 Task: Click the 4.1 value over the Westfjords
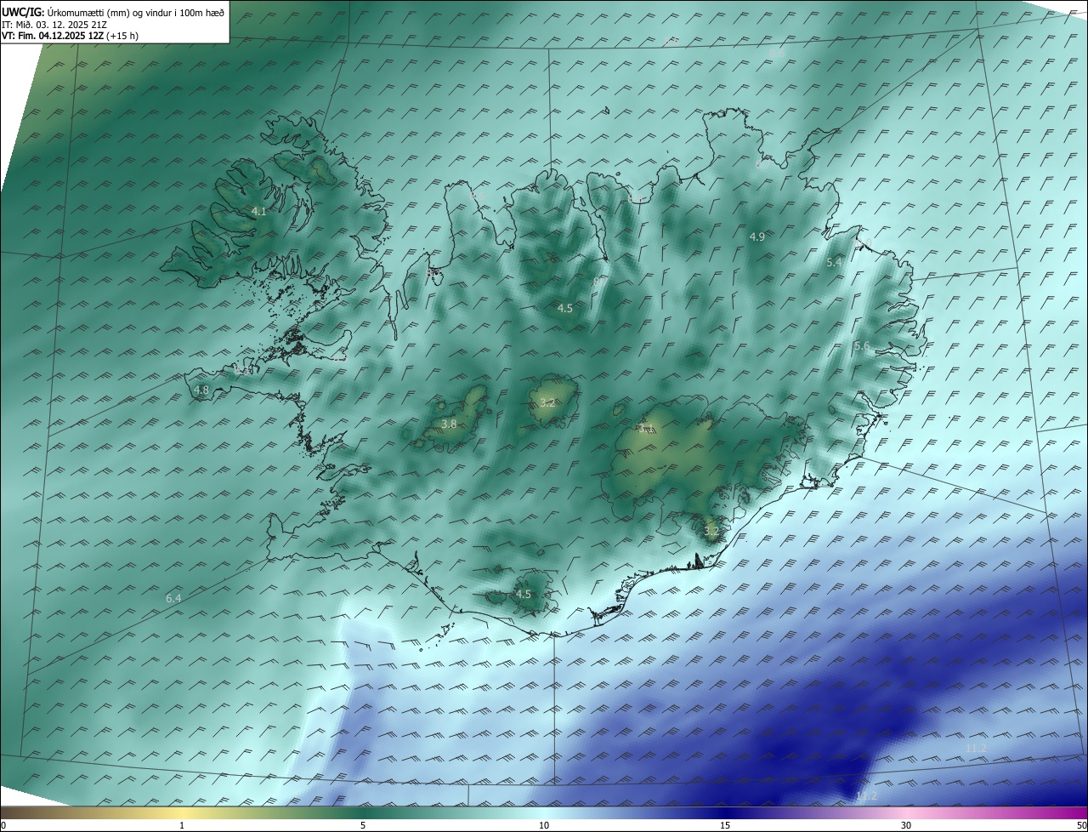[x=259, y=211]
